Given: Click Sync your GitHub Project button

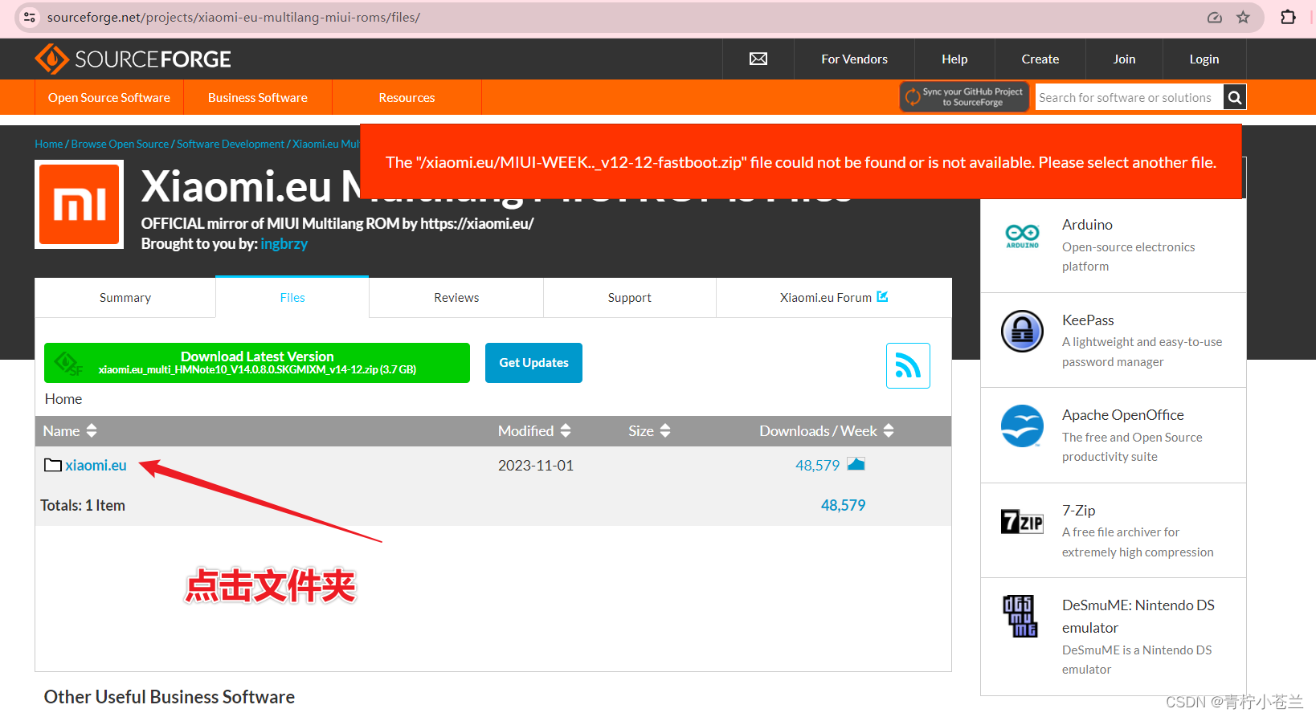Looking at the screenshot, I should pyautogui.click(x=964, y=97).
